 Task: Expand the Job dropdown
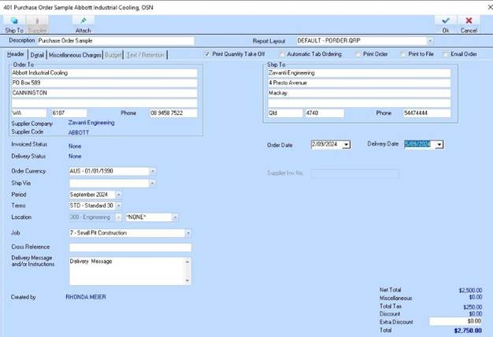pos(187,233)
